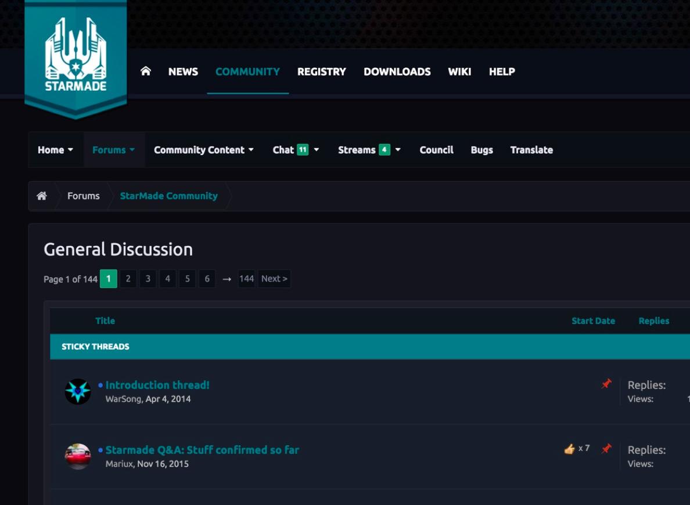Go to Next page of threads
Viewport: 690px width, 505px height.
click(274, 279)
